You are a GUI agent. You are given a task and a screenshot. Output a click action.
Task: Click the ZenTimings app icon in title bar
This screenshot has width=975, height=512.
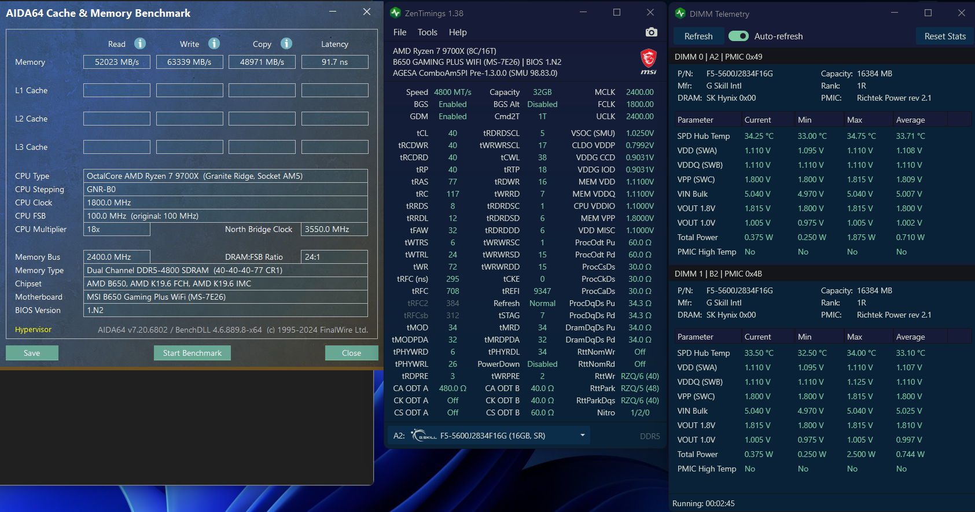tap(395, 13)
